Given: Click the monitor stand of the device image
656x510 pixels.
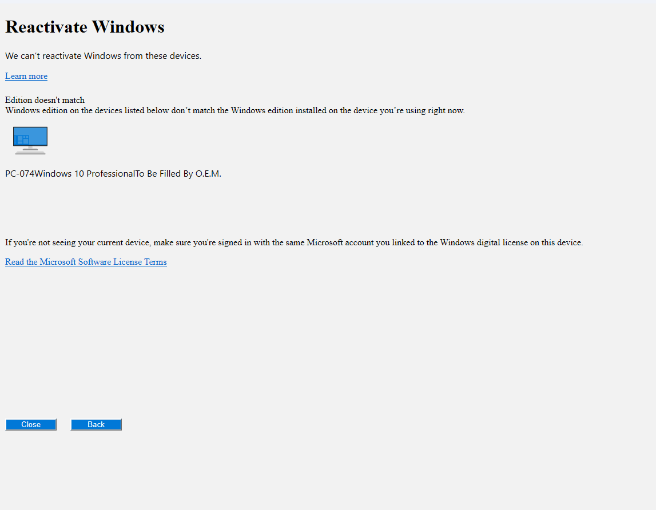Looking at the screenshot, I should (x=30, y=151).
